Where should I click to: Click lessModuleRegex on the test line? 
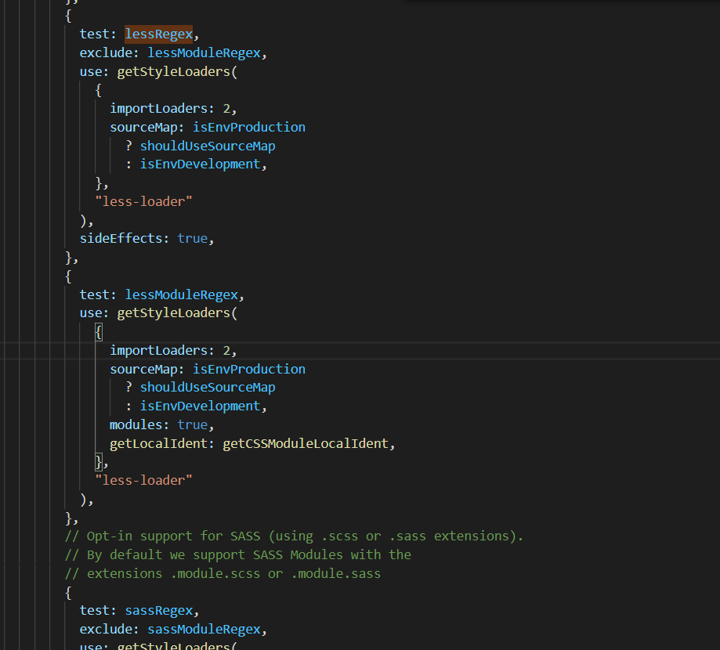click(x=182, y=294)
